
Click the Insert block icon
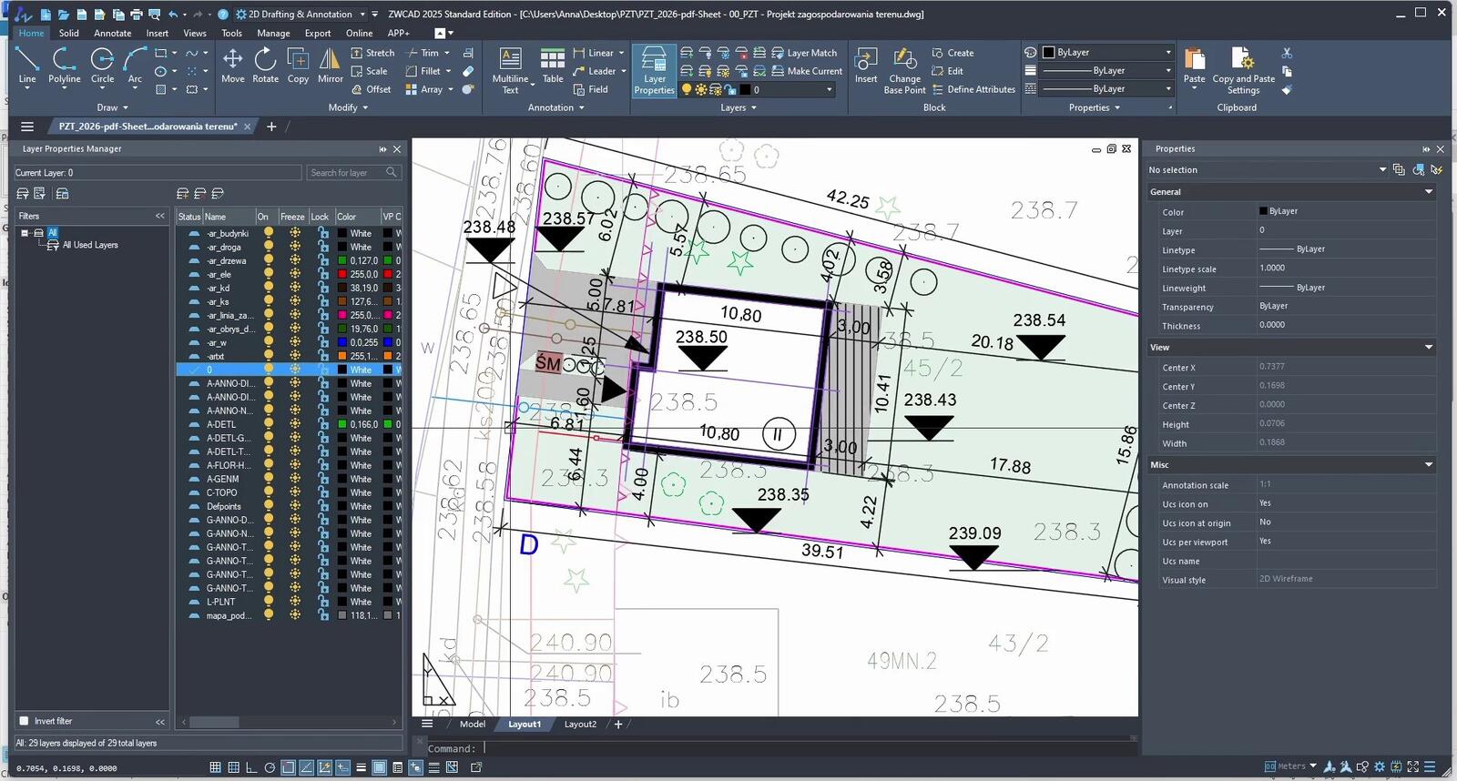tap(865, 66)
